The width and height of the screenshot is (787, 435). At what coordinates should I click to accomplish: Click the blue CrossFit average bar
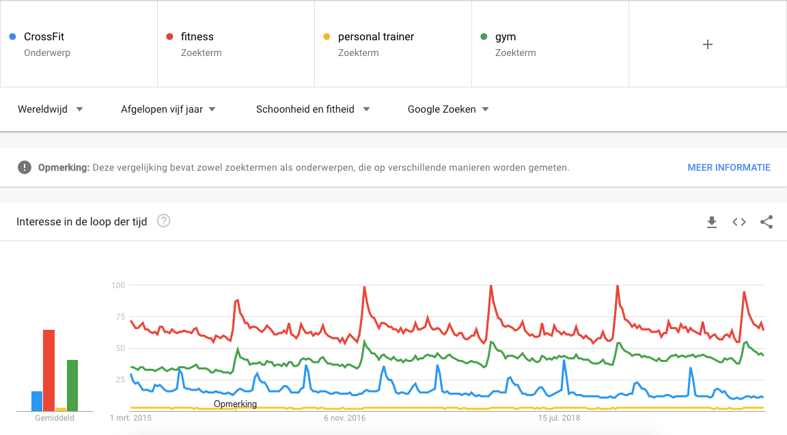tap(37, 402)
